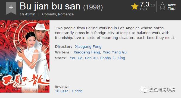The height and width of the screenshot is (98, 181).
Task: Add movie to watchlist with plus ribbon
Action: coord(11,8)
